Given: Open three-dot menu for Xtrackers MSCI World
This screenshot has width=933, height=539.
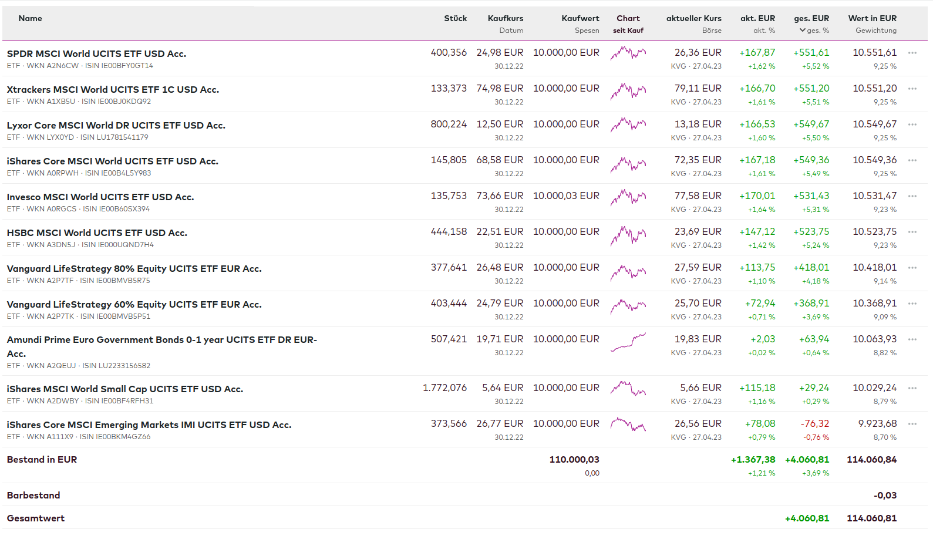Looking at the screenshot, I should [x=912, y=89].
